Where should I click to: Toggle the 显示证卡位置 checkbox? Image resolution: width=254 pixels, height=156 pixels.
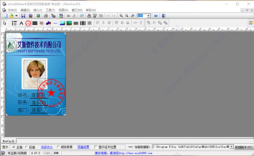[96, 147]
